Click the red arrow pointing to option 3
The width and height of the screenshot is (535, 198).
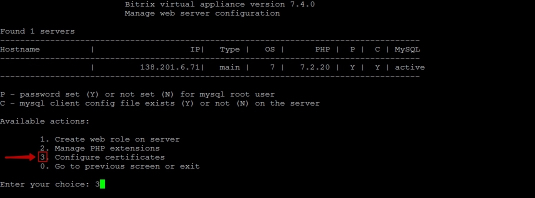click(20, 157)
